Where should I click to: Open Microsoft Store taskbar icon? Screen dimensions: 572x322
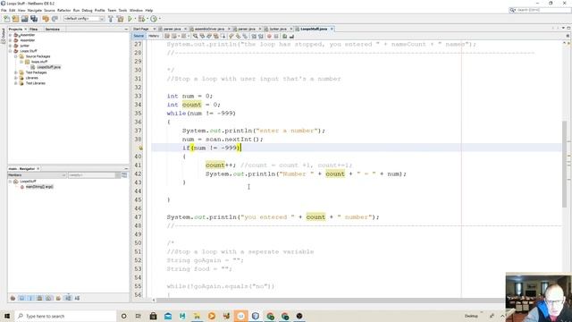(153, 316)
